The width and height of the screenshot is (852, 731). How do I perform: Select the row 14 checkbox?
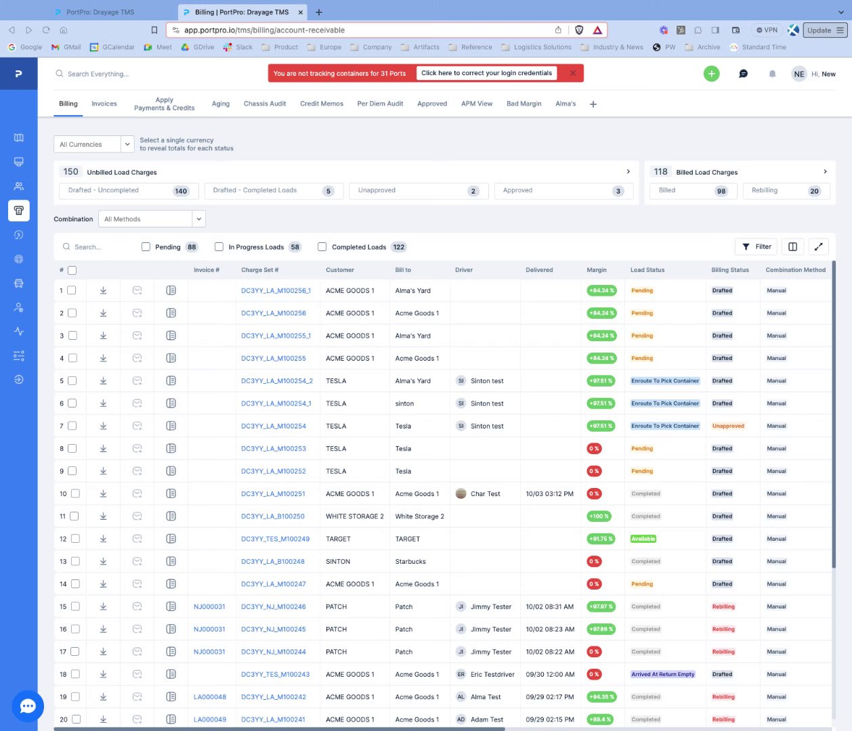pos(74,584)
